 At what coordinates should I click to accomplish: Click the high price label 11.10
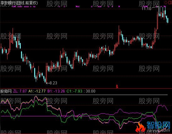pos(147,9)
